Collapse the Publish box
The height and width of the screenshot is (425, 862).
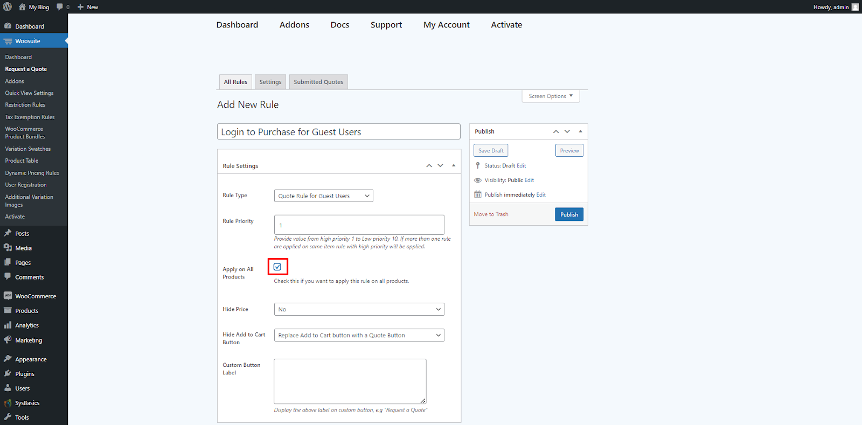[x=580, y=131]
